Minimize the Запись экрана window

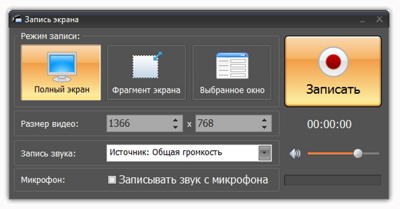(x=363, y=20)
